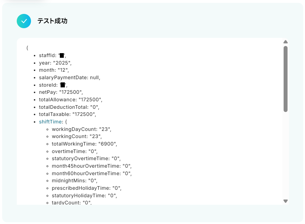Click the month45hourOvertimeTime entry
Viewport: 305px width, 224px height.
point(92,166)
